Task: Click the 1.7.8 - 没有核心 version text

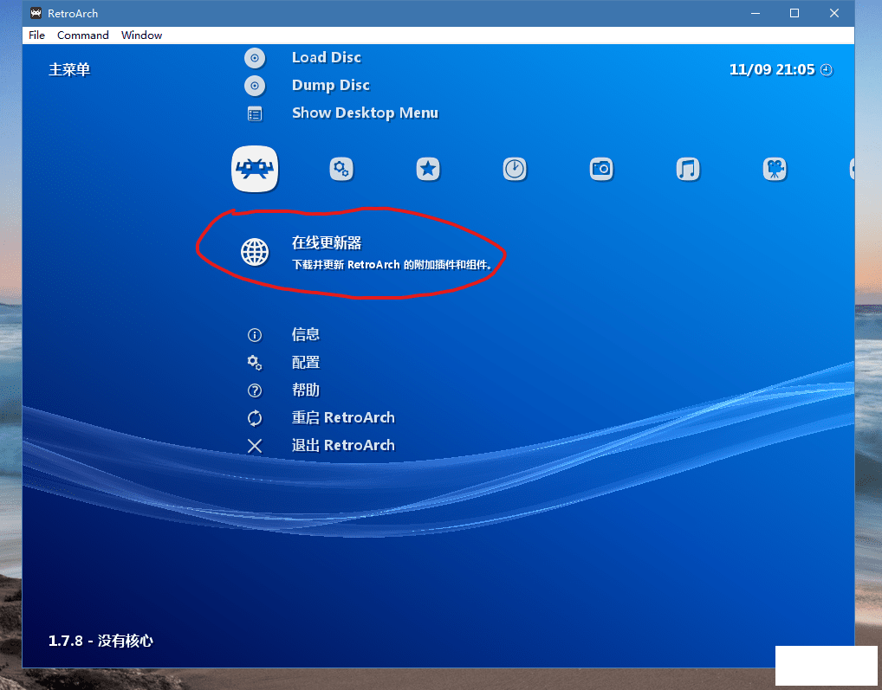Action: (x=101, y=641)
